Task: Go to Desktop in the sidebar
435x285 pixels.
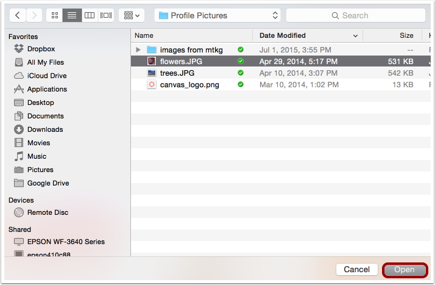Action: coord(40,103)
